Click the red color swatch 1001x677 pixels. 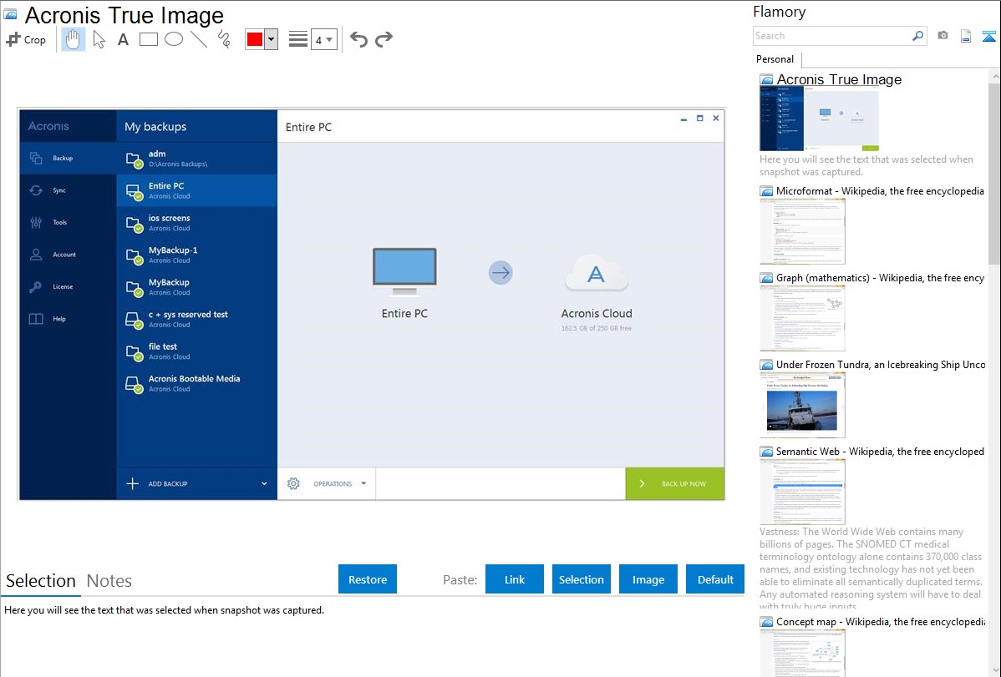(x=255, y=39)
